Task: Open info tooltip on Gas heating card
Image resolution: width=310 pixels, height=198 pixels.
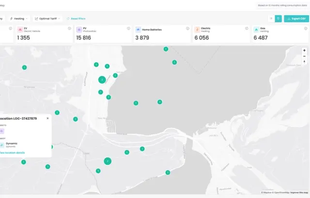Action: tap(306, 28)
